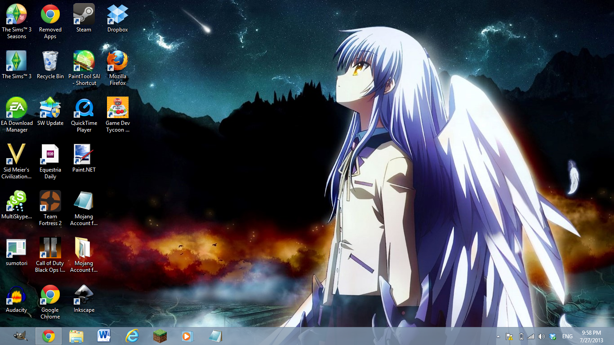Open the clock showing 9:58 PM
This screenshot has height=345, width=614.
(592, 336)
